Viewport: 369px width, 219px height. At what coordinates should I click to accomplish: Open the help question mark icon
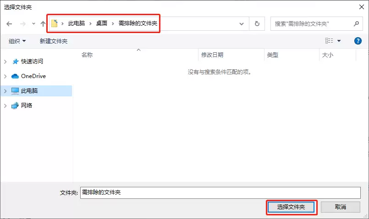click(358, 41)
